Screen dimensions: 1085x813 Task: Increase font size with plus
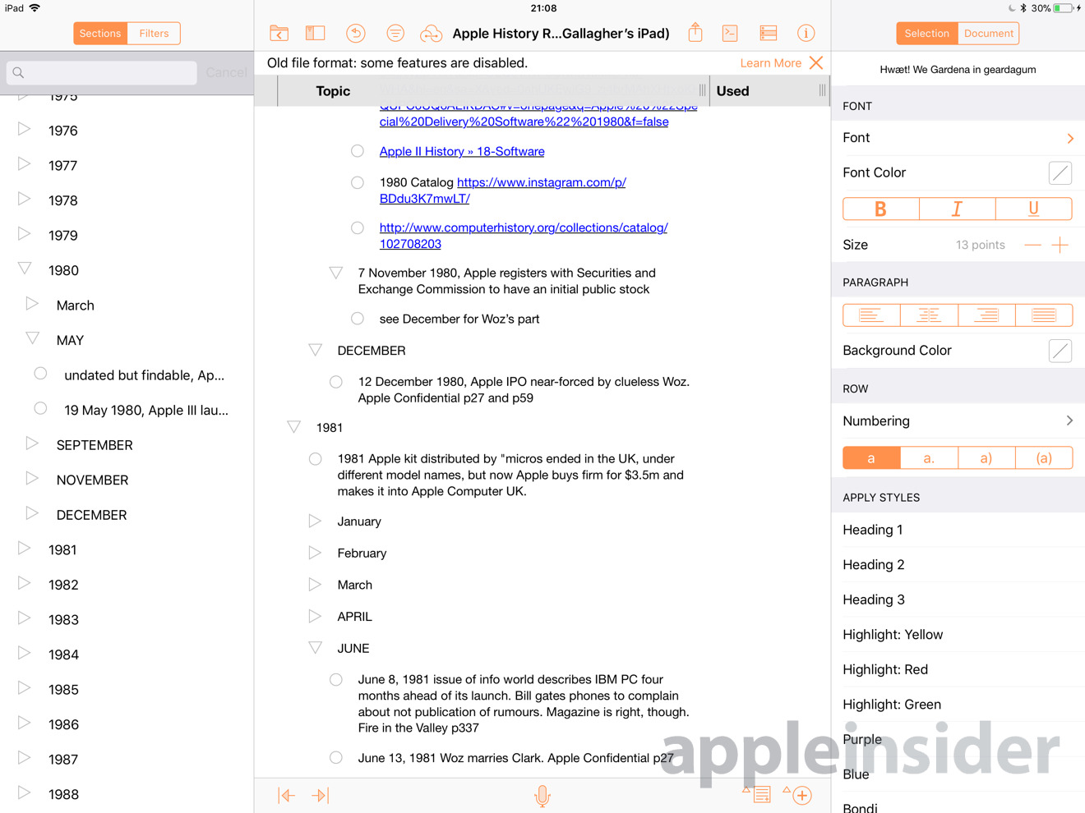tap(1060, 245)
